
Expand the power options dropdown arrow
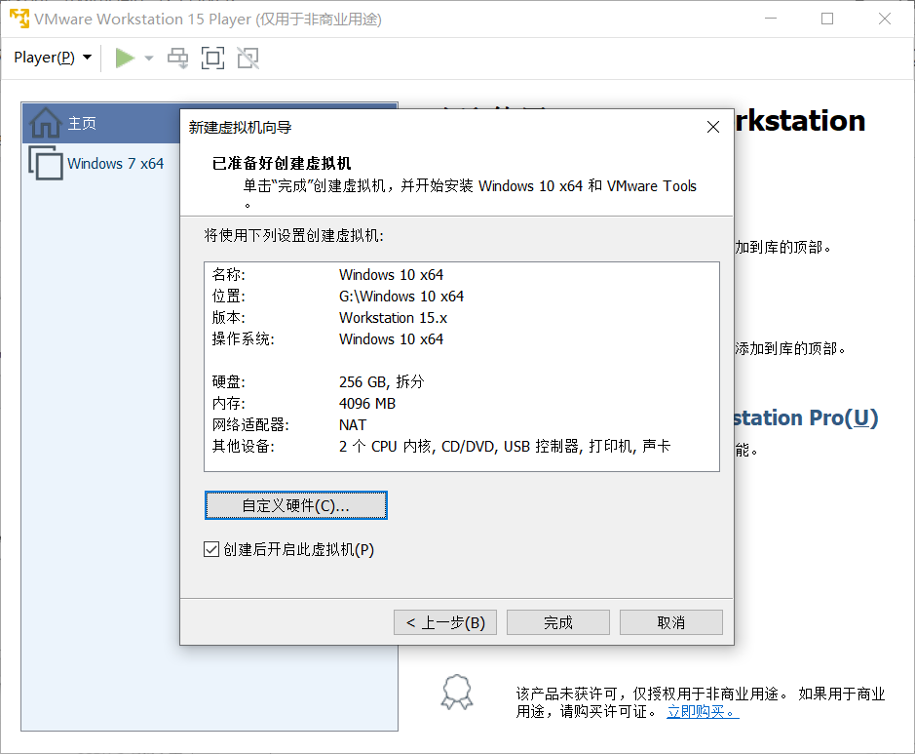click(x=149, y=58)
